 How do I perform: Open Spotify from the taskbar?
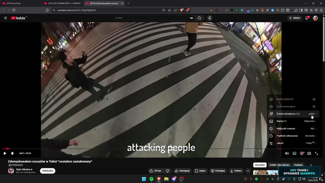click(x=151, y=179)
